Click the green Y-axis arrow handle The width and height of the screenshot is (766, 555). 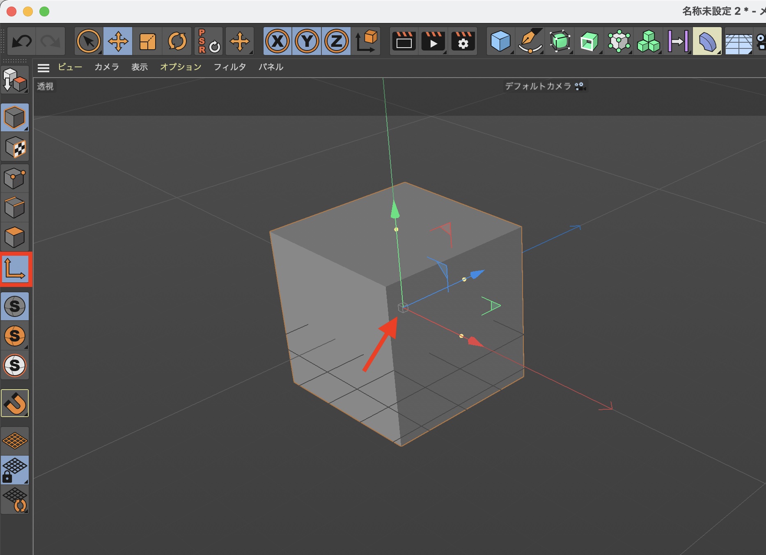tap(395, 210)
